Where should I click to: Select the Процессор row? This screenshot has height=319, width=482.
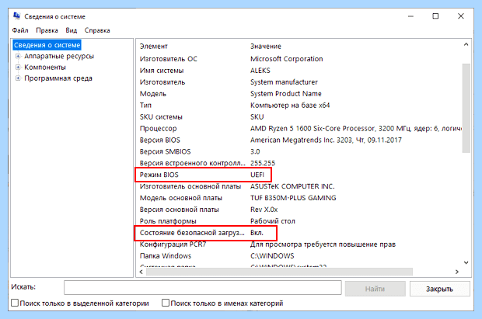coord(299,129)
